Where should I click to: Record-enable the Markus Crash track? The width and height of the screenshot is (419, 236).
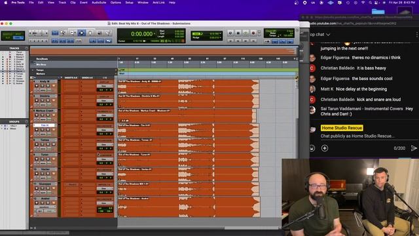tap(37, 115)
